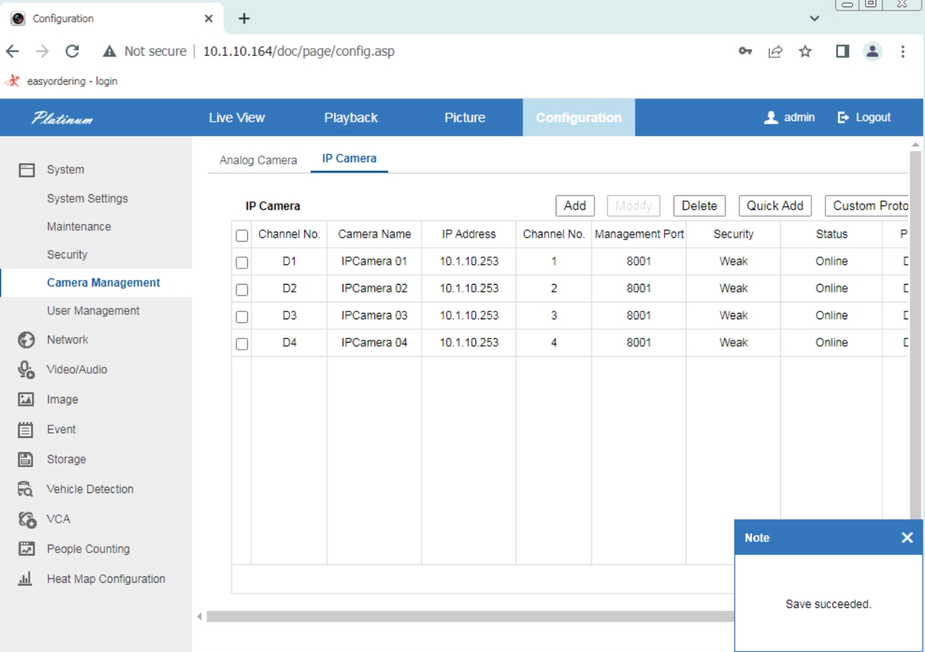The image size is (925, 652).
Task: Open System Settings in sidebar
Action: pyautogui.click(x=88, y=198)
